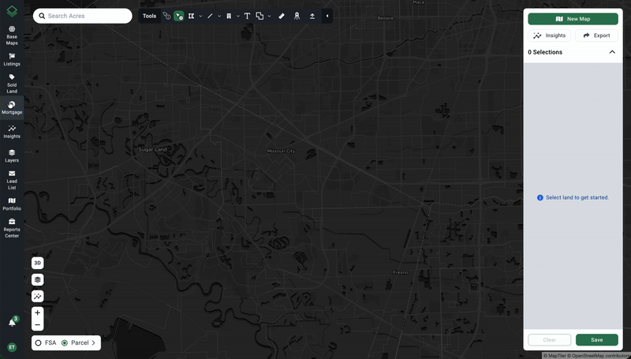The image size is (631, 359).
Task: Zoom in with the plus button
Action: point(37,313)
